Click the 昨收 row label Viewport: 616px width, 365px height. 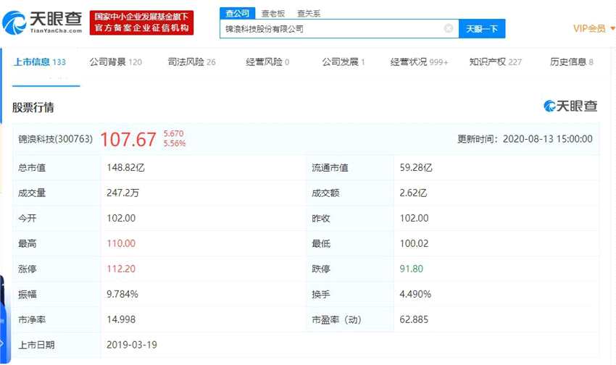pyautogui.click(x=321, y=218)
